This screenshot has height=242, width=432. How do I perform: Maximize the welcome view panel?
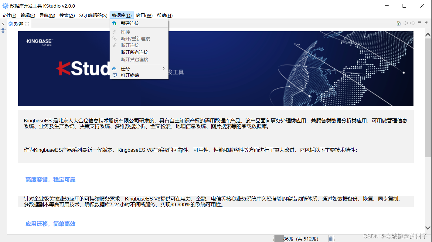tap(426, 23)
